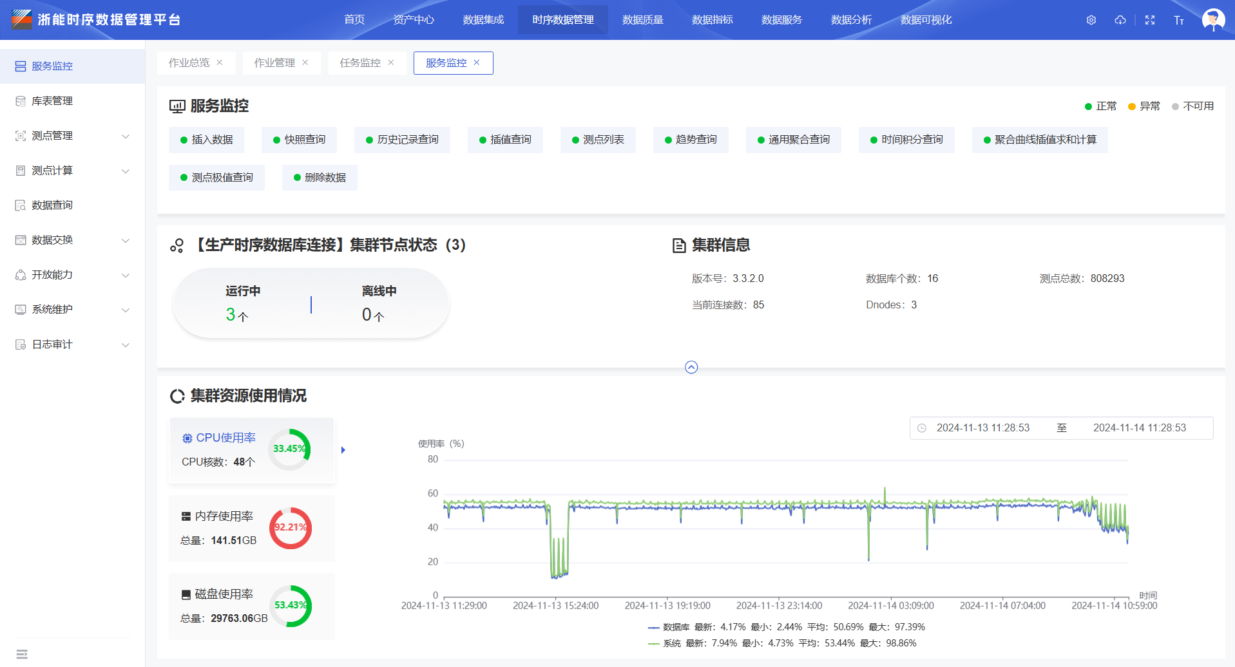1235x667 pixels.
Task: Click the 测点极值查询 service button
Action: coord(216,178)
